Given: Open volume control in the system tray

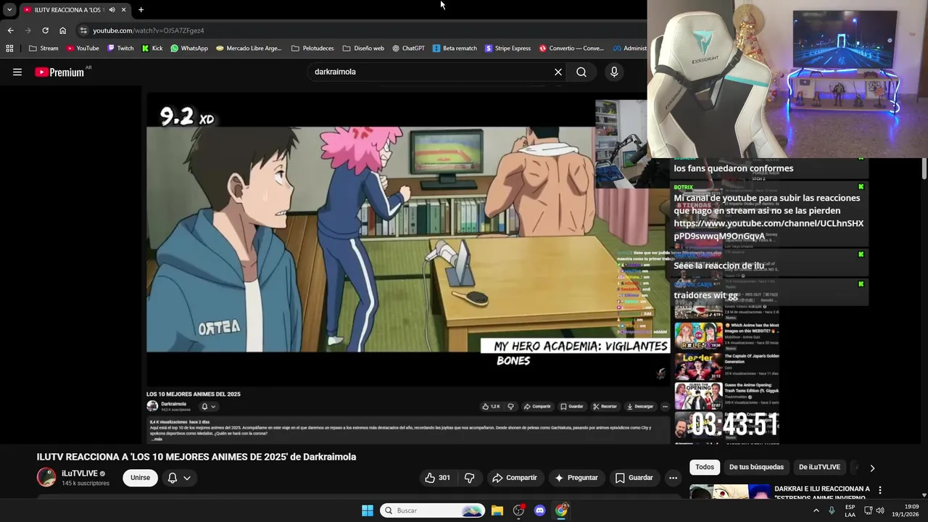Looking at the screenshot, I should click(x=880, y=510).
